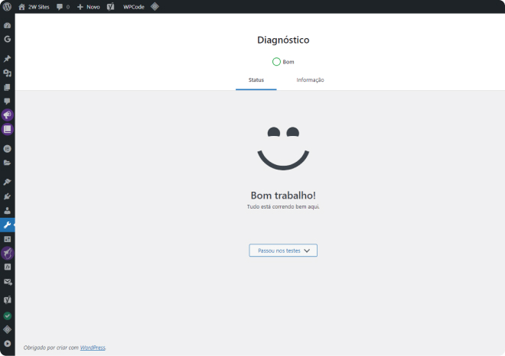Open the mail envelope arrow sidebar icon
The width and height of the screenshot is (505, 356).
pyautogui.click(x=8, y=282)
